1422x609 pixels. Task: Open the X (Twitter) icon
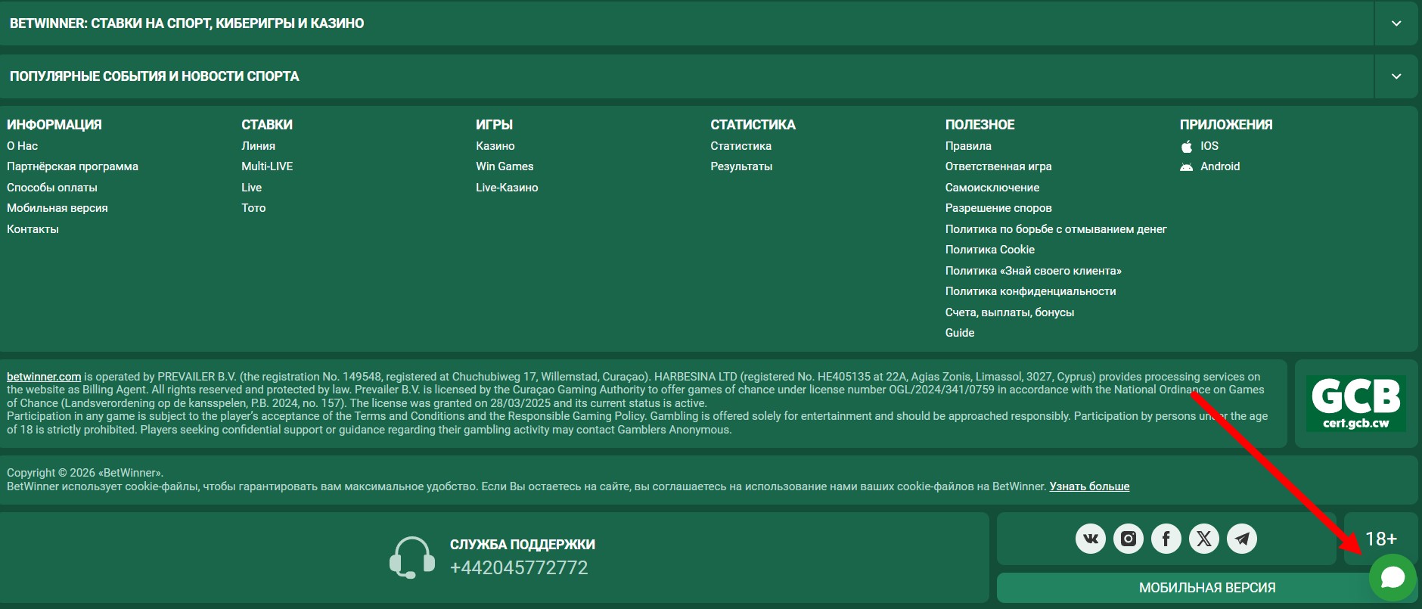1203,539
